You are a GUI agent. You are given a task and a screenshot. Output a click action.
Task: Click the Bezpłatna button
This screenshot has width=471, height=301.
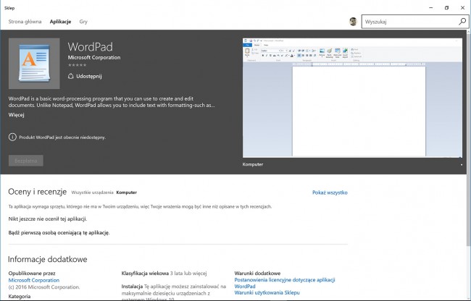26,161
